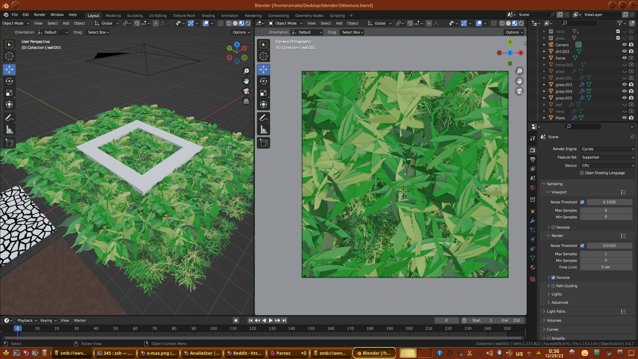Select the Rotate tool in left viewport
The image size is (638, 359).
9,81
